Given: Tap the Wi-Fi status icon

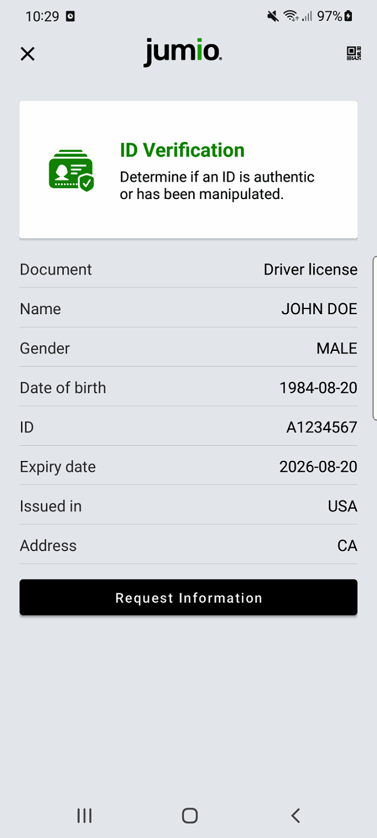Looking at the screenshot, I should [x=291, y=16].
